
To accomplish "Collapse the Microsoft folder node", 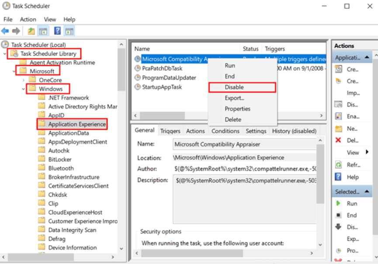I will coord(14,71).
